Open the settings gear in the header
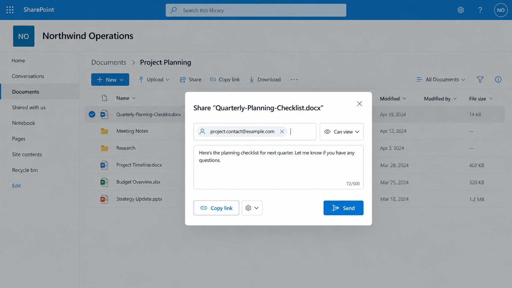 click(461, 10)
